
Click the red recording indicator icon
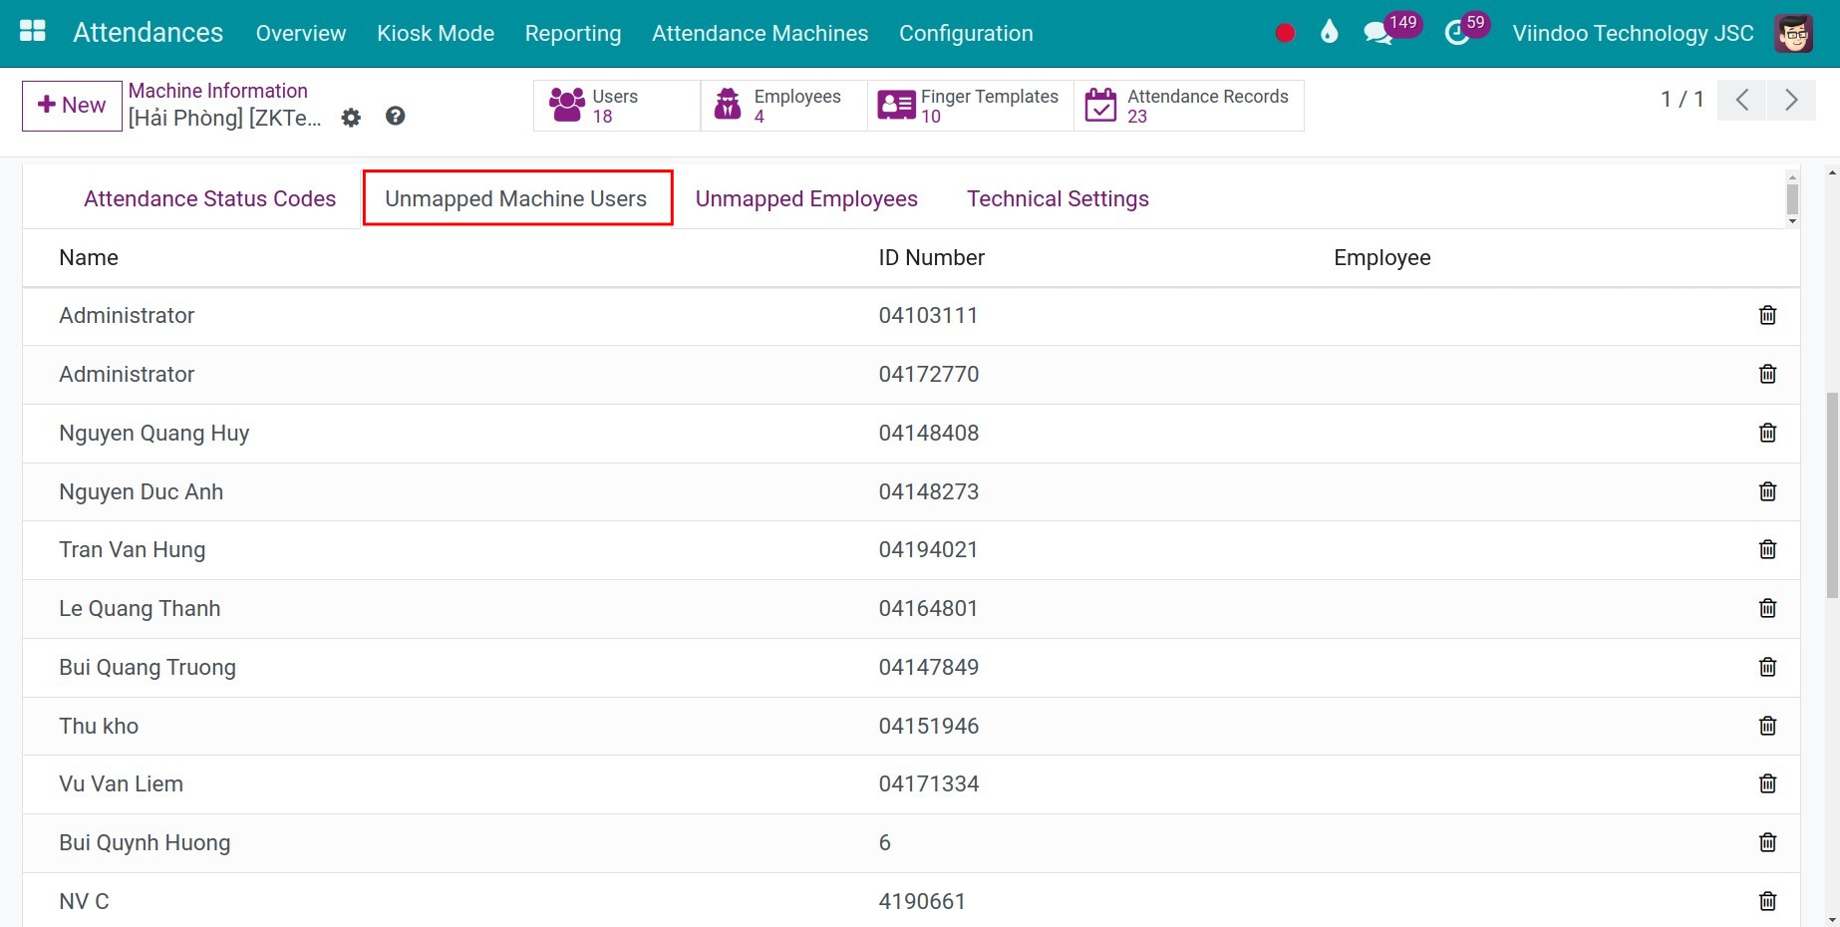point(1285,33)
